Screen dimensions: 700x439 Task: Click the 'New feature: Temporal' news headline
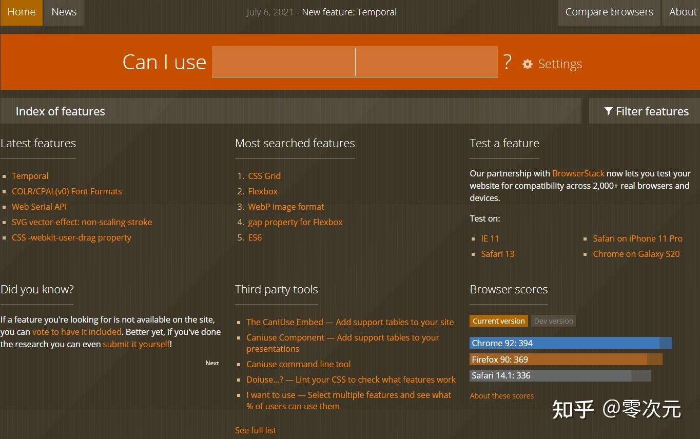(349, 12)
